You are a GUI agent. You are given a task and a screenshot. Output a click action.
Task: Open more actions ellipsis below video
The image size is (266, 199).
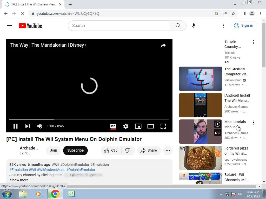coord(168,151)
